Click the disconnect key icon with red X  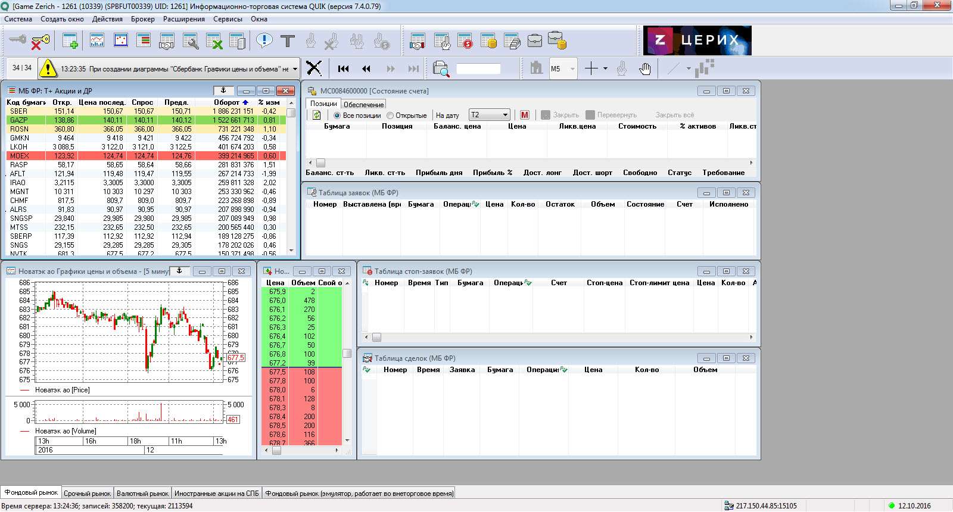(x=40, y=41)
